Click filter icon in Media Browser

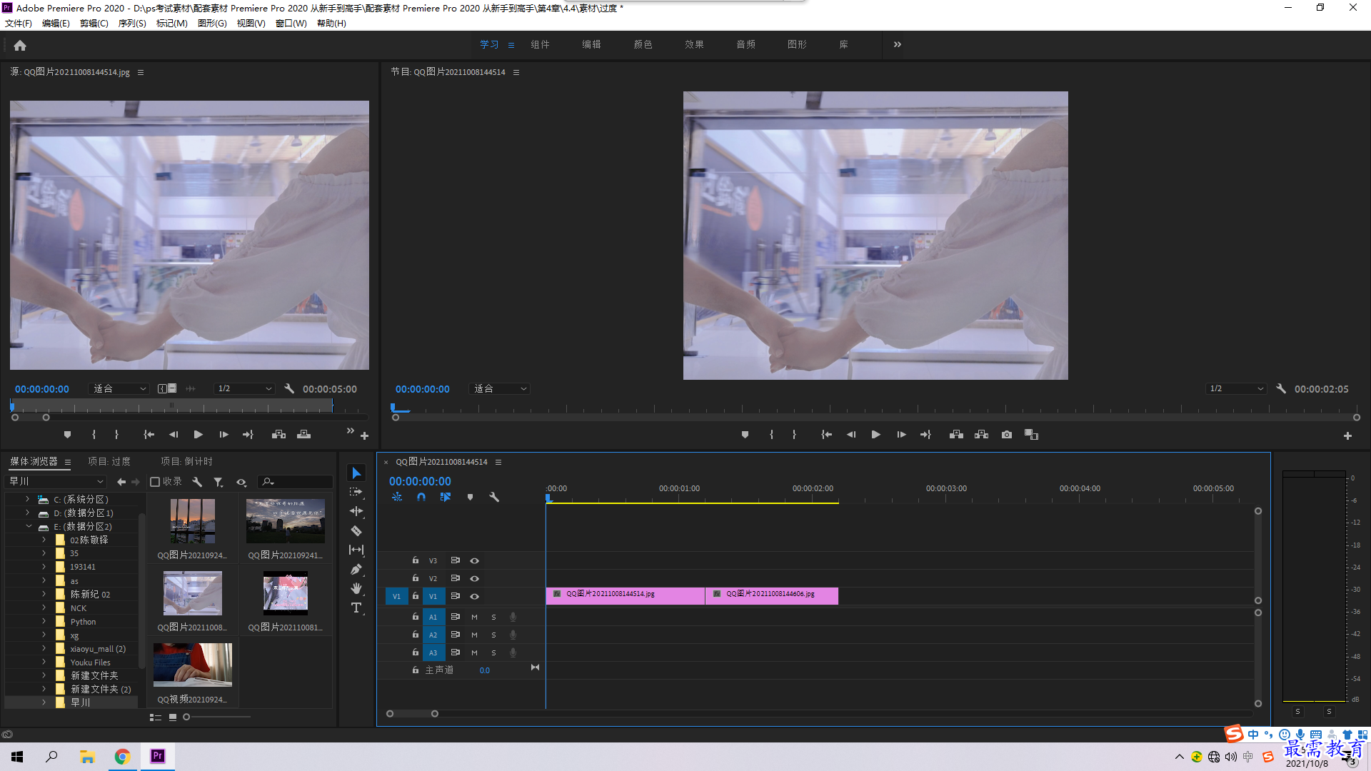tap(219, 482)
